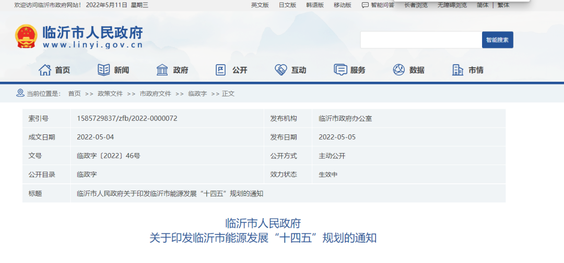Open the 移动版 mobile version link

[343, 5]
